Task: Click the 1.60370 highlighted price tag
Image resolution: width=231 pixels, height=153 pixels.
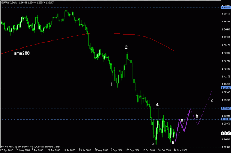Action: (x=226, y=7)
